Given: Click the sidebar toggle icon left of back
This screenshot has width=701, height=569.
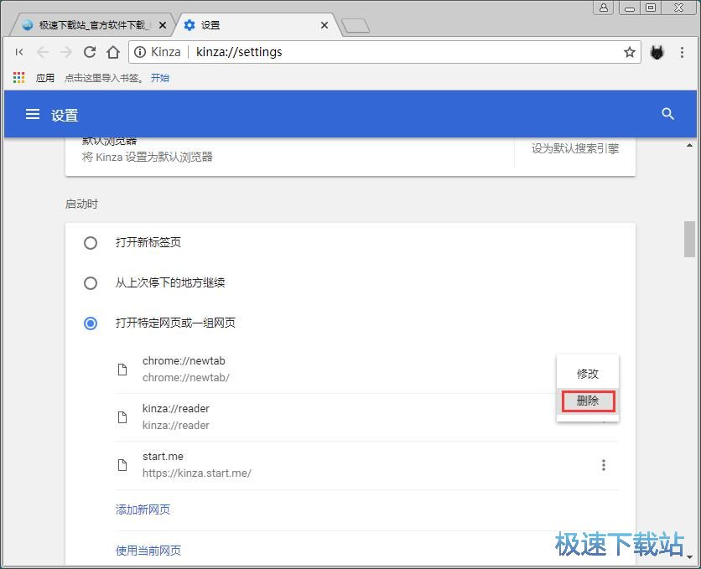Looking at the screenshot, I should tap(19, 52).
